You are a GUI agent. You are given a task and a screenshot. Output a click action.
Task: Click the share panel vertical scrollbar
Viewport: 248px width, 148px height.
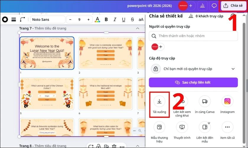[244, 83]
